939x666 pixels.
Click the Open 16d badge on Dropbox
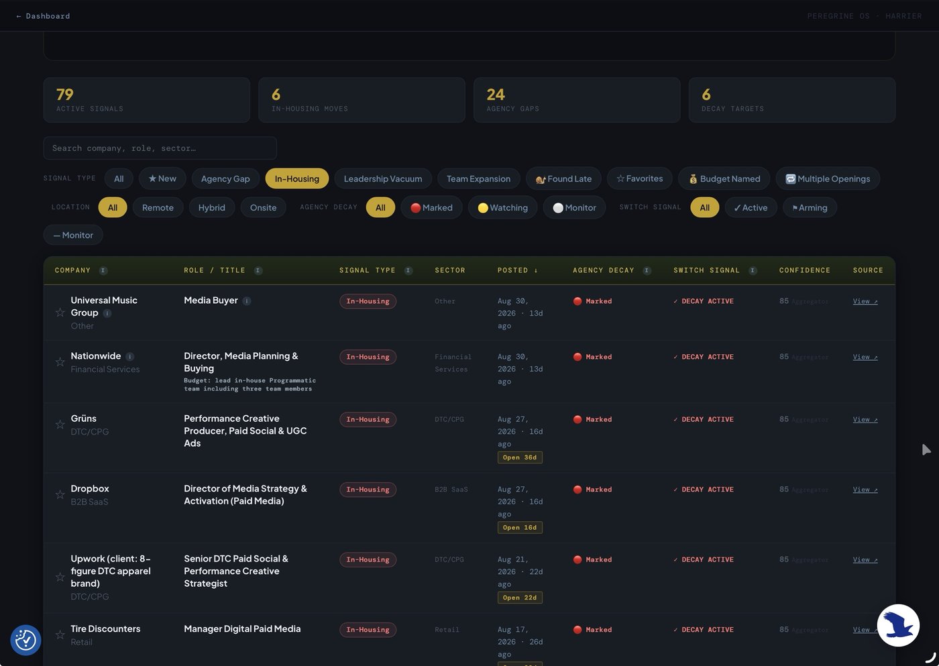(x=520, y=528)
